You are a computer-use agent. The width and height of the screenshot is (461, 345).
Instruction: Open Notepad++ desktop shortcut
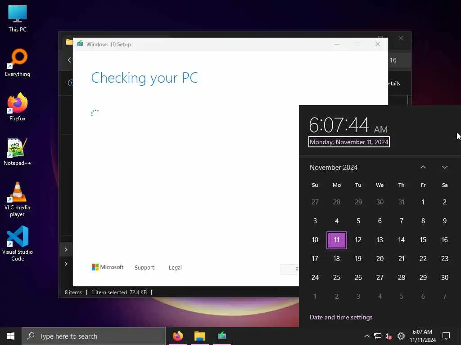[x=18, y=152]
